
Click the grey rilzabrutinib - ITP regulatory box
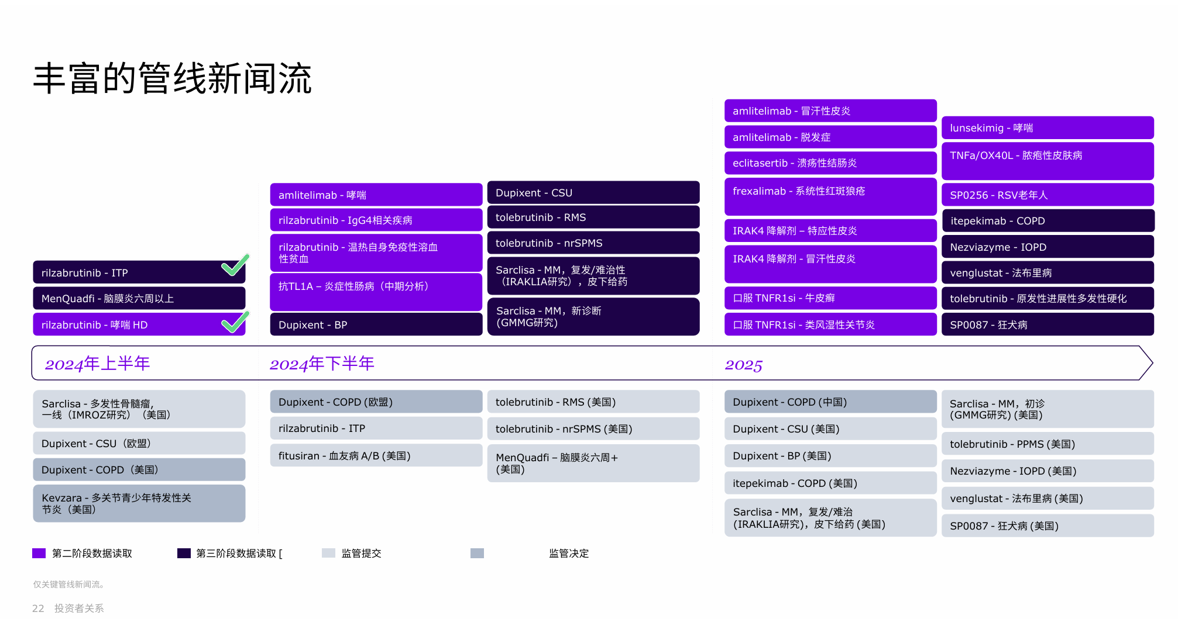click(376, 428)
